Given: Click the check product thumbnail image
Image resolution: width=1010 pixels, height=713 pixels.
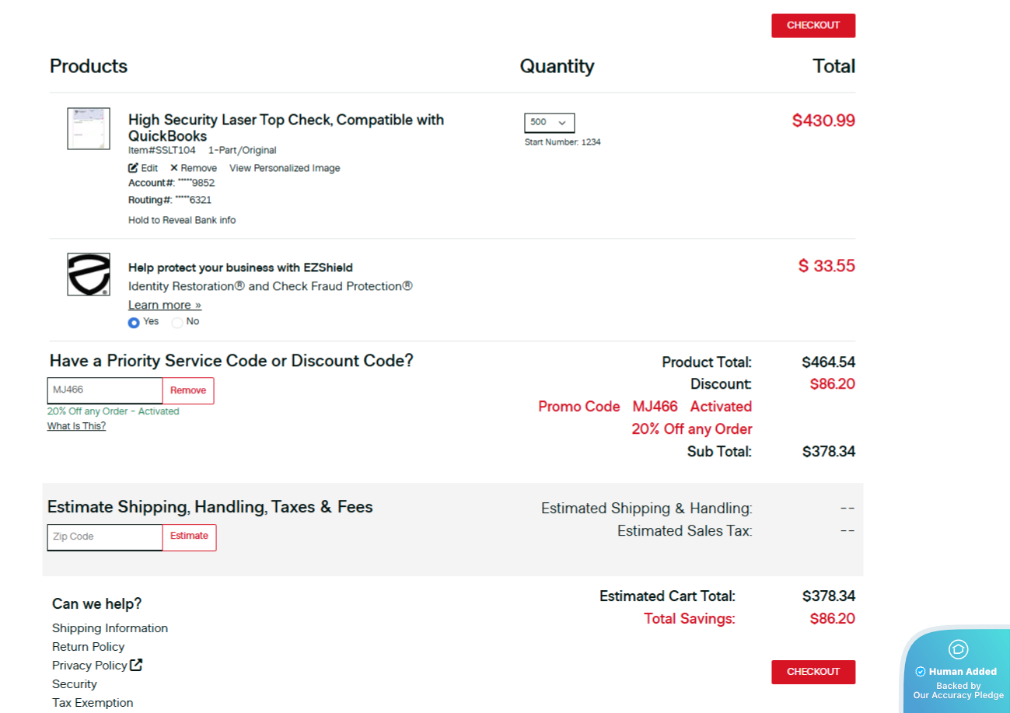Looking at the screenshot, I should point(89,128).
